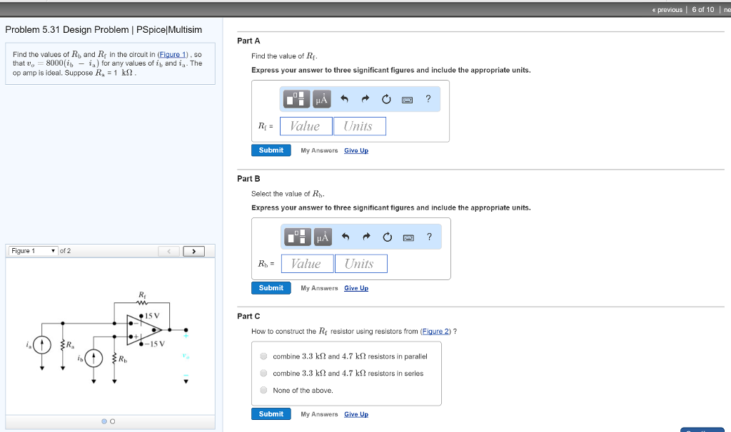Redo the entry in Part A toolbar
Screen dimensions: 731x432
[365, 98]
